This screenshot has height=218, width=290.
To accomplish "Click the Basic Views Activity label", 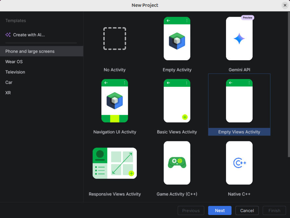I will pyautogui.click(x=177, y=132).
